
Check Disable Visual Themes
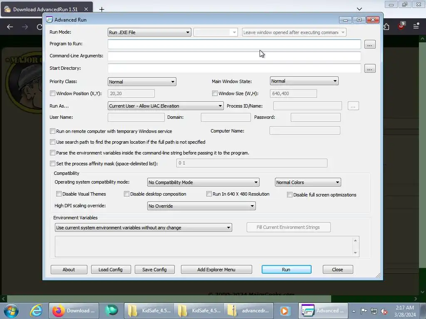coord(59,194)
